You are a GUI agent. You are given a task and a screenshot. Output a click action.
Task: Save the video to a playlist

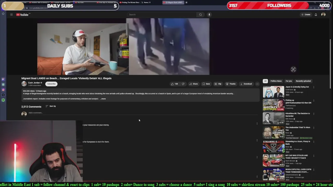point(206,84)
